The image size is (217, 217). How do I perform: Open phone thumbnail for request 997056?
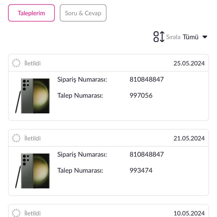32,96
